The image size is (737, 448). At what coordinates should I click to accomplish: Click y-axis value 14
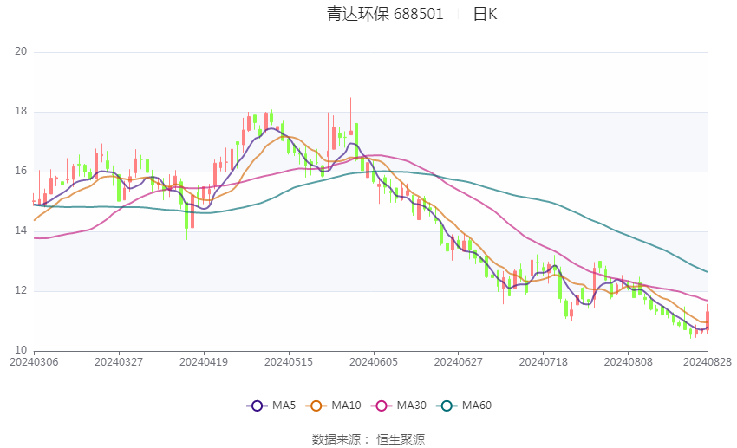pos(21,230)
